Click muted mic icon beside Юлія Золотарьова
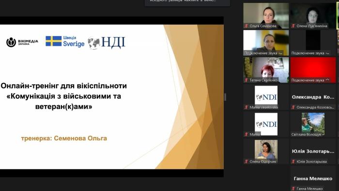 [x=293, y=161]
